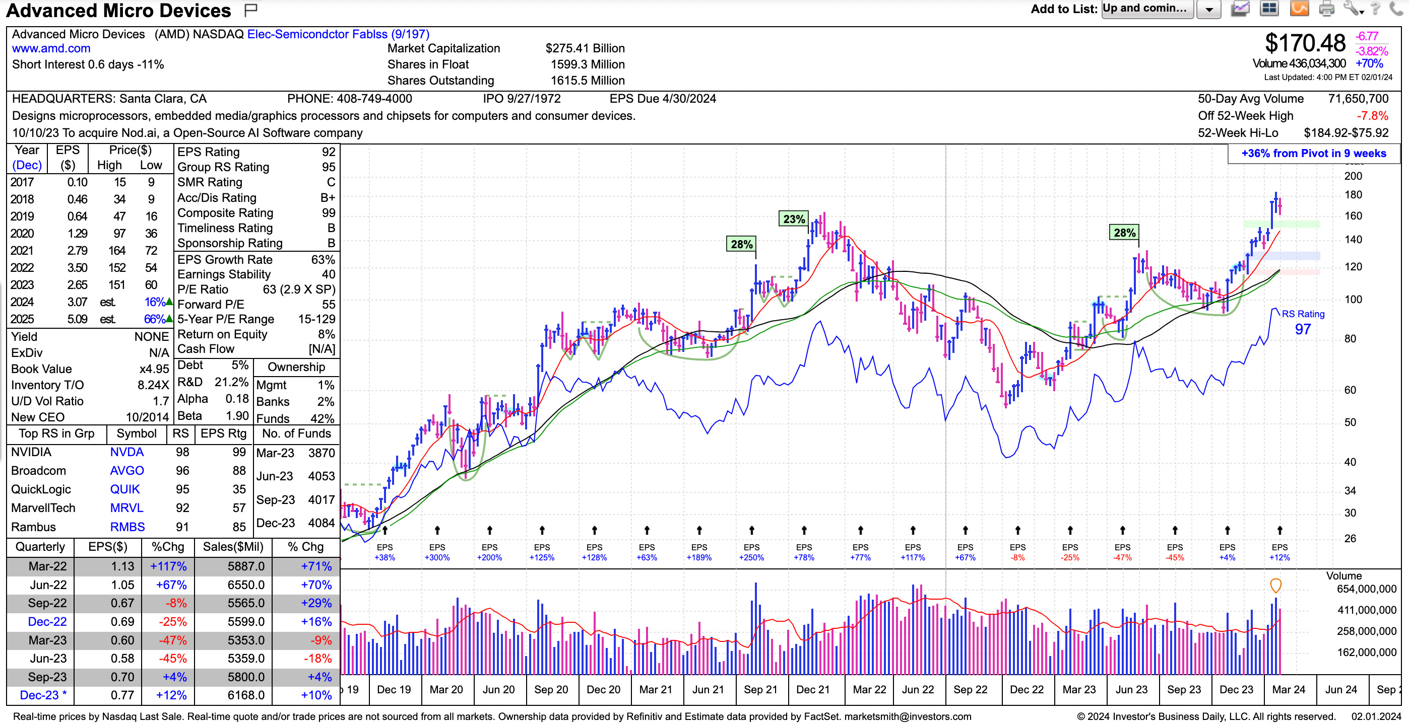
Task: Open QUIK symbol link
Action: coord(124,489)
